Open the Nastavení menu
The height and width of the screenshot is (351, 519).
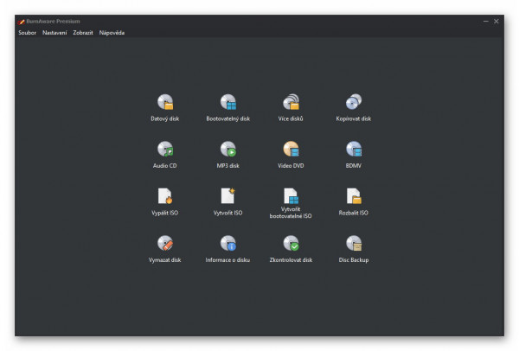point(54,33)
